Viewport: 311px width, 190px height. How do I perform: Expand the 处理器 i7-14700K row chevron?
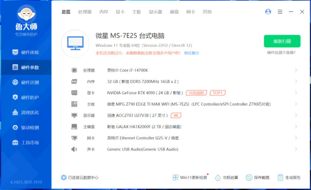[x=296, y=70]
